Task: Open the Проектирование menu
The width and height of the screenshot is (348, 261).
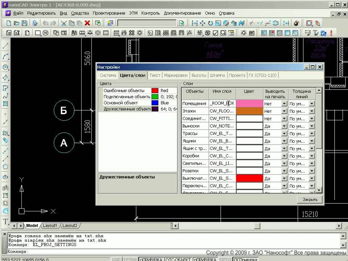Action: pyautogui.click(x=109, y=13)
